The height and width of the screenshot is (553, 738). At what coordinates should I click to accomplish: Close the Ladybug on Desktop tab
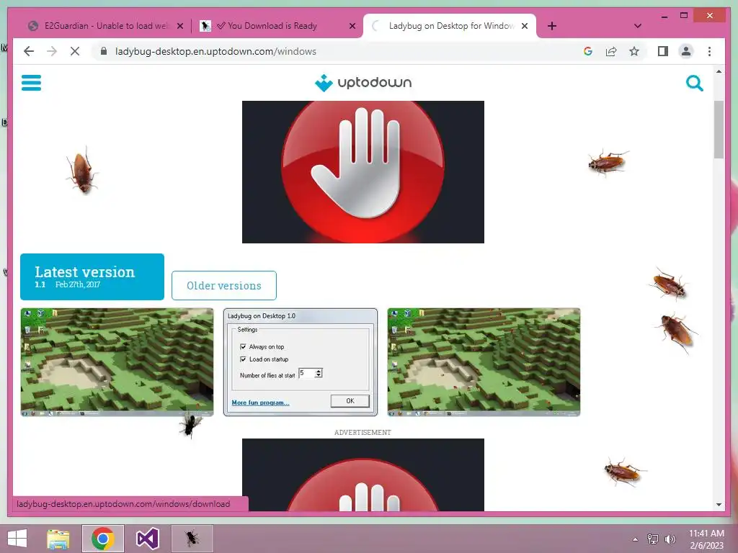click(525, 26)
